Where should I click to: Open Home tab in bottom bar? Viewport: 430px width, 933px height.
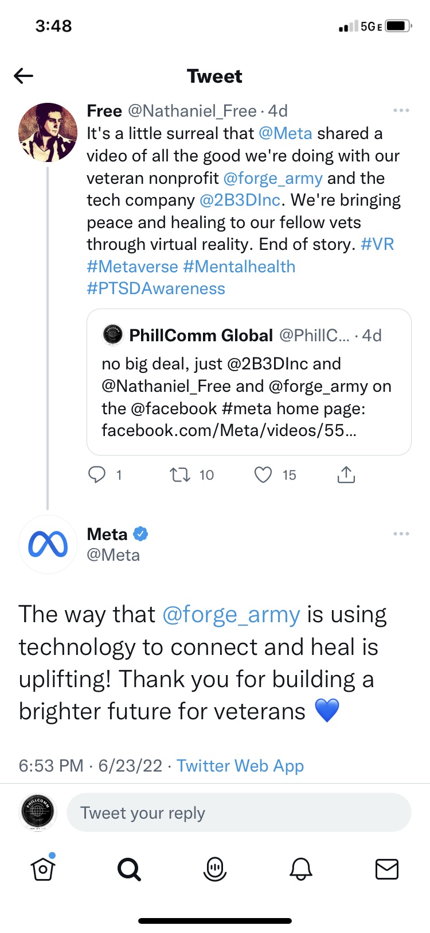(x=43, y=869)
